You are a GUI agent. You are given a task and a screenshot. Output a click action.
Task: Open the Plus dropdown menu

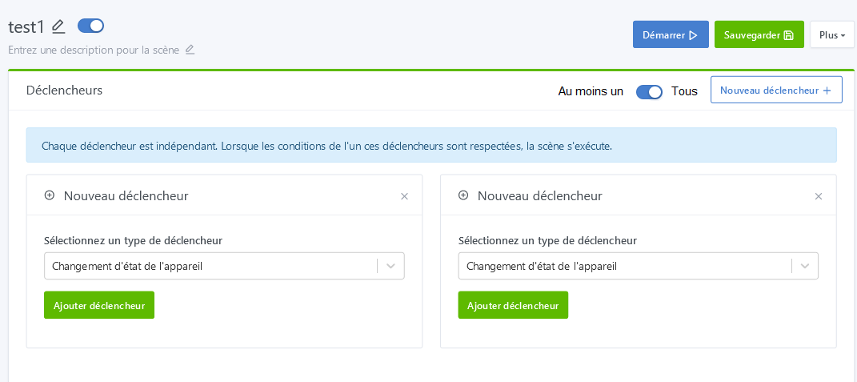pos(832,34)
